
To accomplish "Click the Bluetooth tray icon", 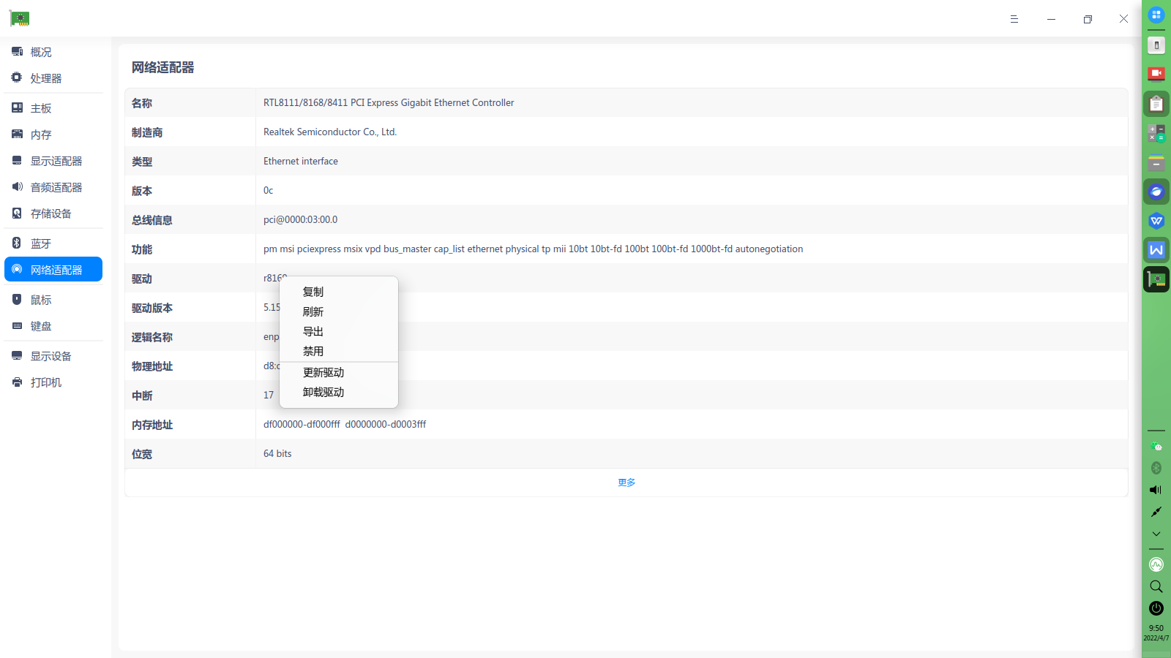I will click(1156, 468).
